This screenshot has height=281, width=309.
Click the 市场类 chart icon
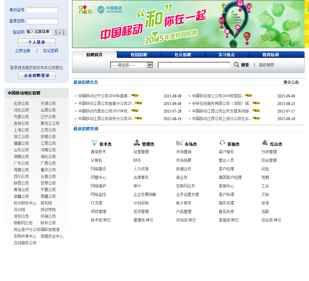pyautogui.click(x=179, y=142)
